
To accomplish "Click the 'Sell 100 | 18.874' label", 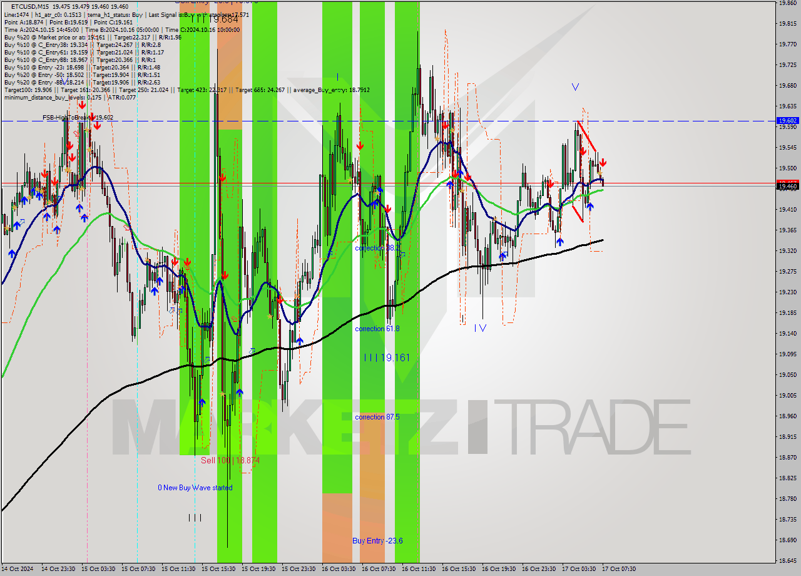I will click(x=230, y=460).
